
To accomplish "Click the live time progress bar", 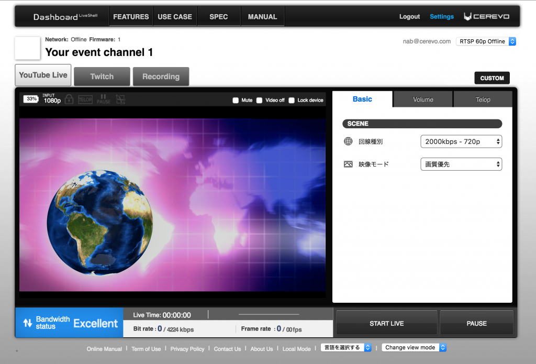I will [269, 314].
